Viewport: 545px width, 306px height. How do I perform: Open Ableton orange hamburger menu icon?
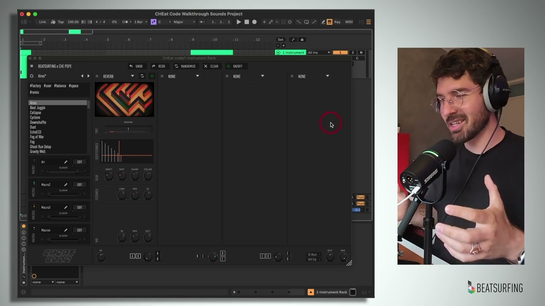click(x=368, y=22)
